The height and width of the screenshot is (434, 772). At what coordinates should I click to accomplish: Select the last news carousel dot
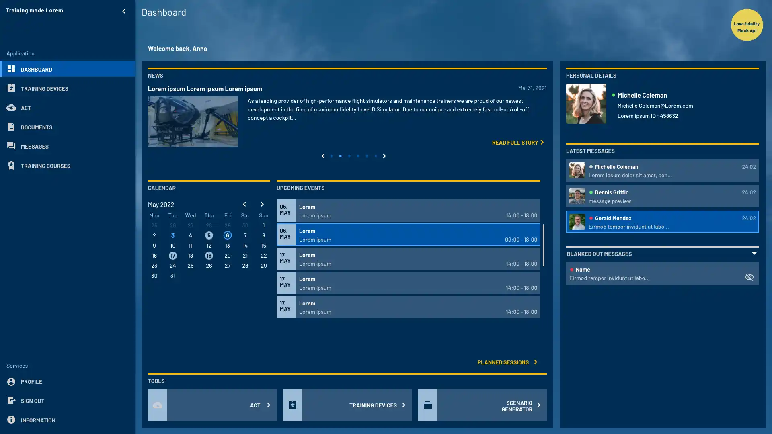click(x=376, y=156)
